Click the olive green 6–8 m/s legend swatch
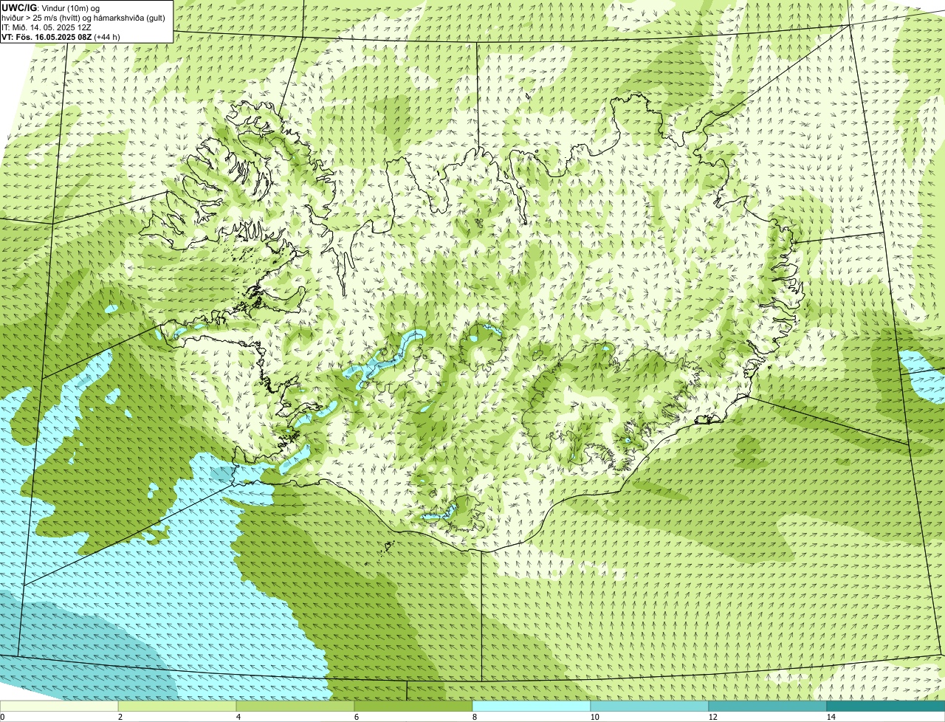The height and width of the screenshot is (722, 945). tap(413, 706)
